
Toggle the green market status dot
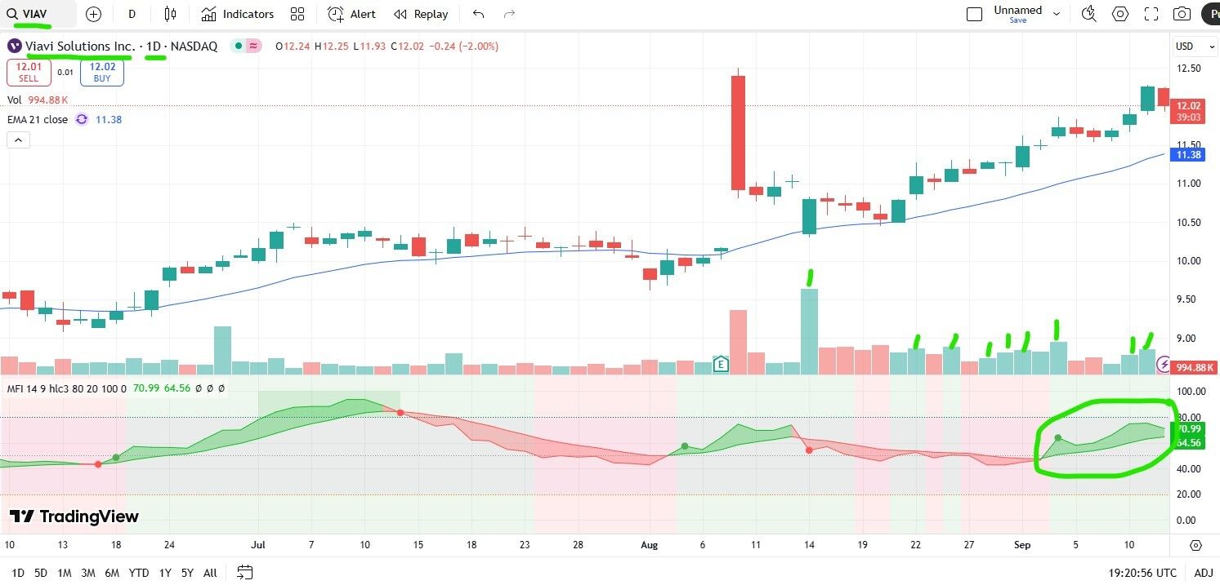pyautogui.click(x=238, y=47)
